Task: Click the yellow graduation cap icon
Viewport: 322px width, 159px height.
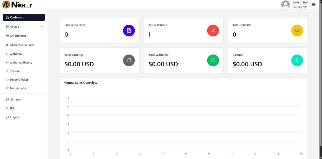Action: pyautogui.click(x=297, y=31)
